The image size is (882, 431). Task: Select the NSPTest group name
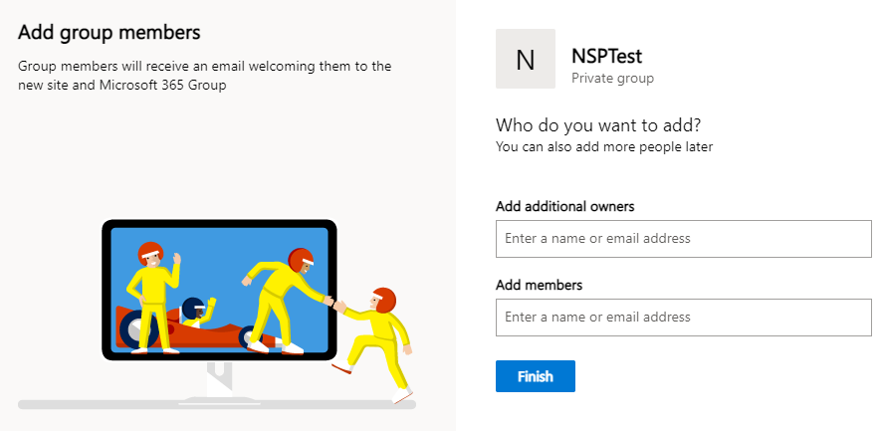click(606, 56)
